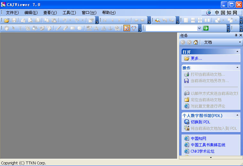Click the green go arrow button
This screenshot has height=166, width=243.
206,28
